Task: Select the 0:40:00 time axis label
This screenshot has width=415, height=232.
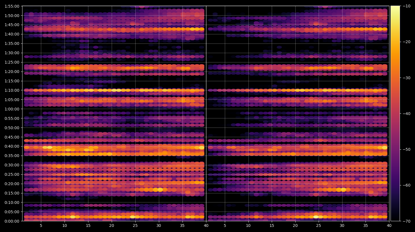Action: pyautogui.click(x=12, y=147)
